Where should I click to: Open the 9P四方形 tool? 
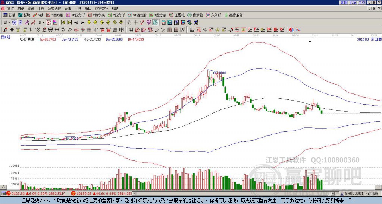75,15
